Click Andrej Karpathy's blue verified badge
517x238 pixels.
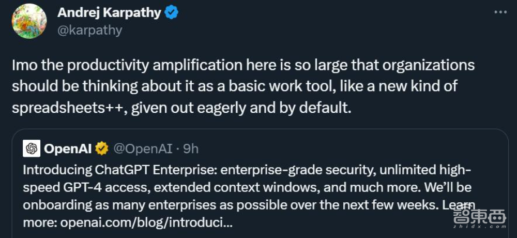pos(171,13)
